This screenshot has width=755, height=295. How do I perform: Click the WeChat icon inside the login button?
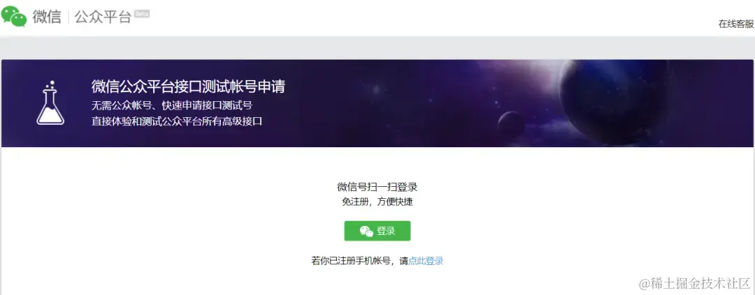(x=366, y=231)
